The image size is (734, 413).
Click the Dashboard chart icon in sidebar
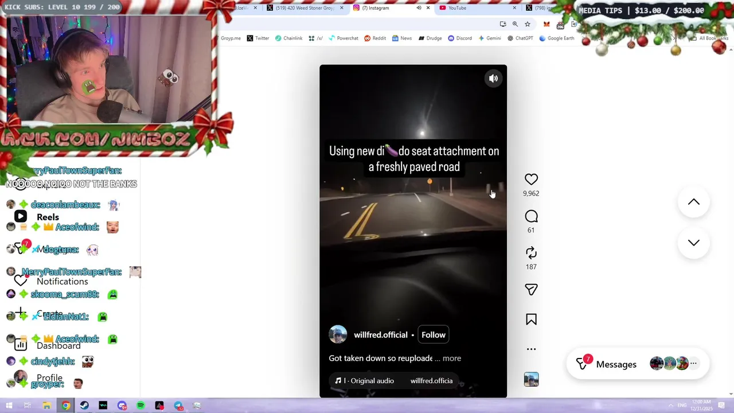click(x=21, y=345)
